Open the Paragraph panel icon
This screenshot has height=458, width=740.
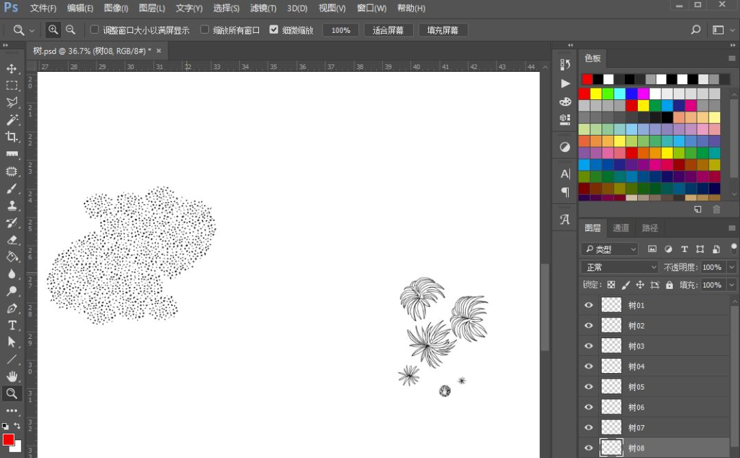point(565,192)
